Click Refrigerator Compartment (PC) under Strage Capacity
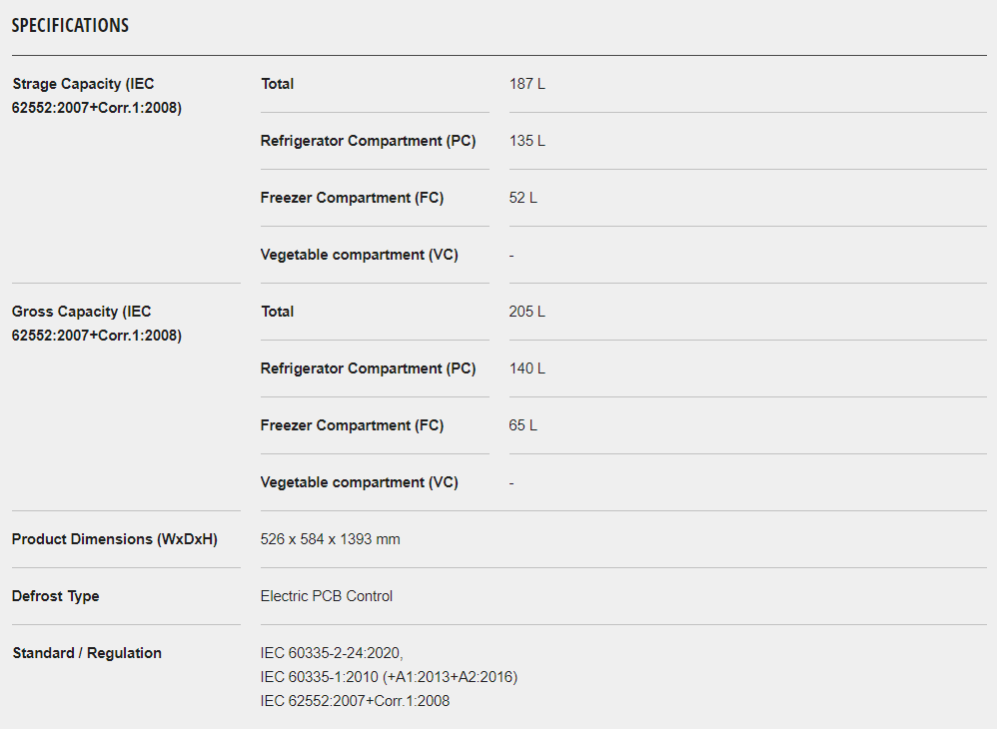Screen dimensions: 997x729 [368, 141]
